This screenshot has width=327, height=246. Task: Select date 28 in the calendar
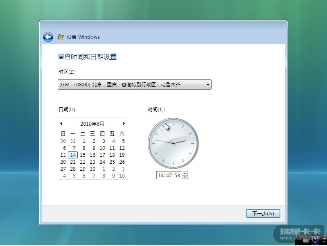(73, 169)
